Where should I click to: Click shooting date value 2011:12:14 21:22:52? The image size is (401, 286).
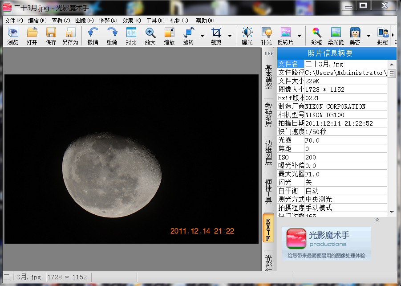(x=339, y=123)
